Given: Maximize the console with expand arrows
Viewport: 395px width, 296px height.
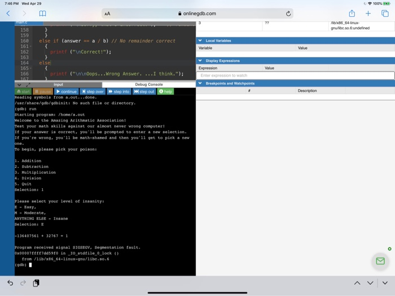Looking at the screenshot, I should point(28,85).
